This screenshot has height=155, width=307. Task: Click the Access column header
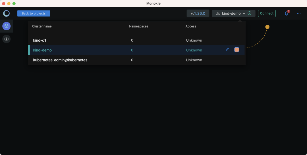click(x=191, y=26)
